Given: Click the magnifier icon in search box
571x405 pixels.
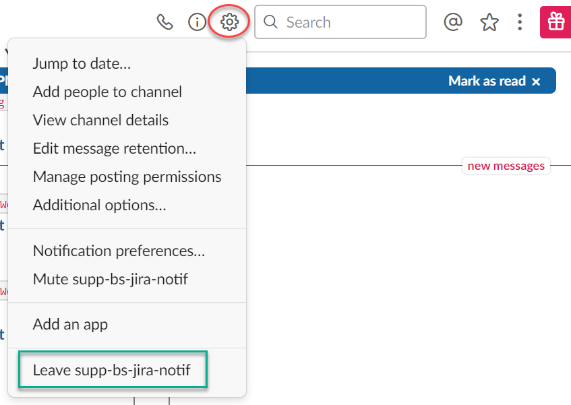Looking at the screenshot, I should coord(270,22).
